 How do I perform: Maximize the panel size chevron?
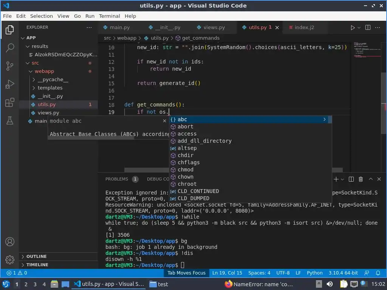tap(371, 179)
